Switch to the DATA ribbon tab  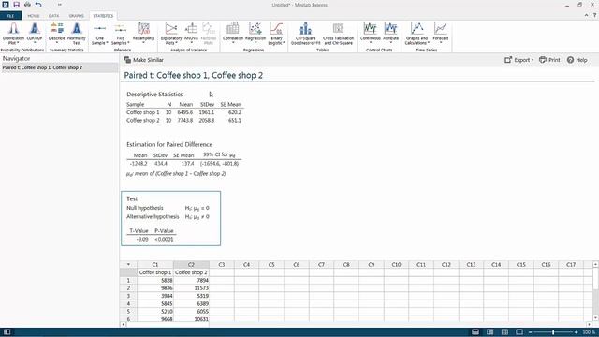pyautogui.click(x=54, y=16)
